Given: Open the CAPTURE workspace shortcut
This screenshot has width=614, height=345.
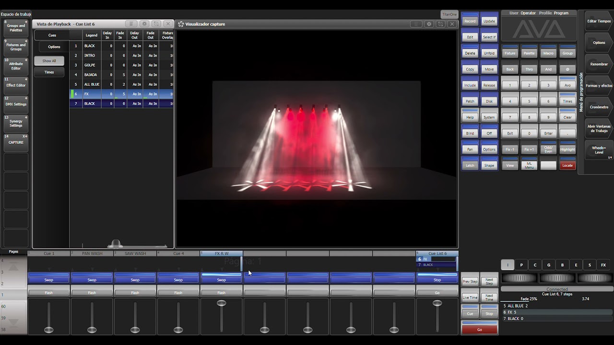Looking at the screenshot, I should click(x=16, y=142).
